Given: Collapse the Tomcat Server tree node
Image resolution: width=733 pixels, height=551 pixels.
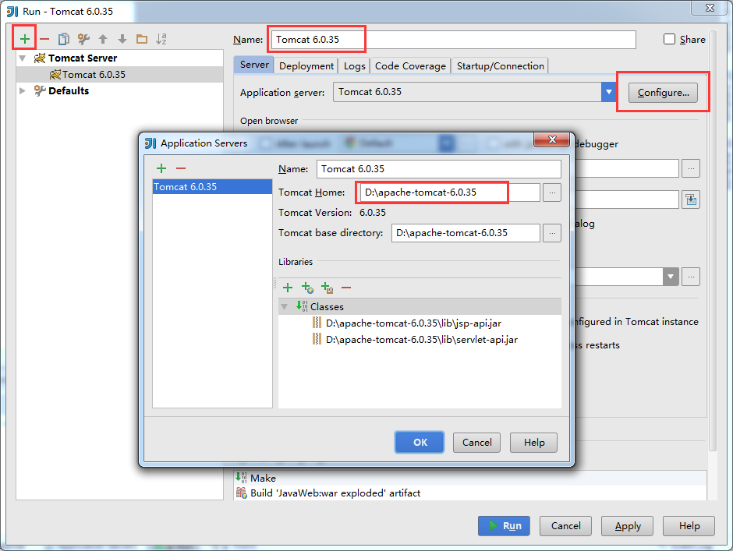Looking at the screenshot, I should pos(23,58).
